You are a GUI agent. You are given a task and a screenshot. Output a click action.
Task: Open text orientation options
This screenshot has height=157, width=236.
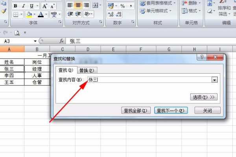coord(88,14)
